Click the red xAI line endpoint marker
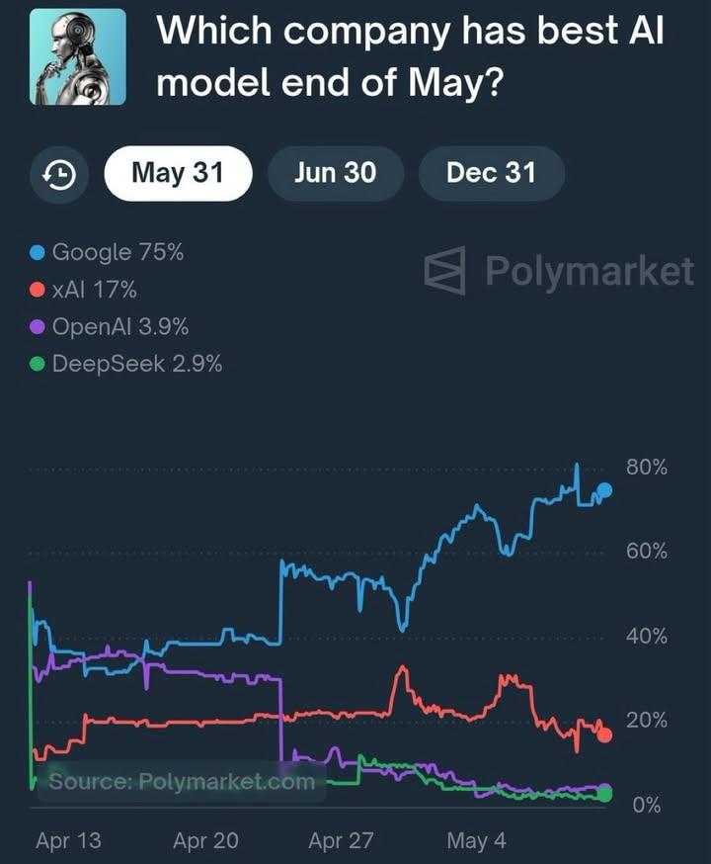Image resolution: width=711 pixels, height=864 pixels. [605, 734]
